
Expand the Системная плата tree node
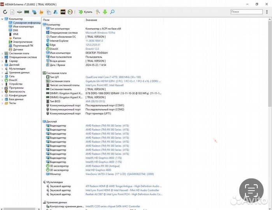pos(2,53)
